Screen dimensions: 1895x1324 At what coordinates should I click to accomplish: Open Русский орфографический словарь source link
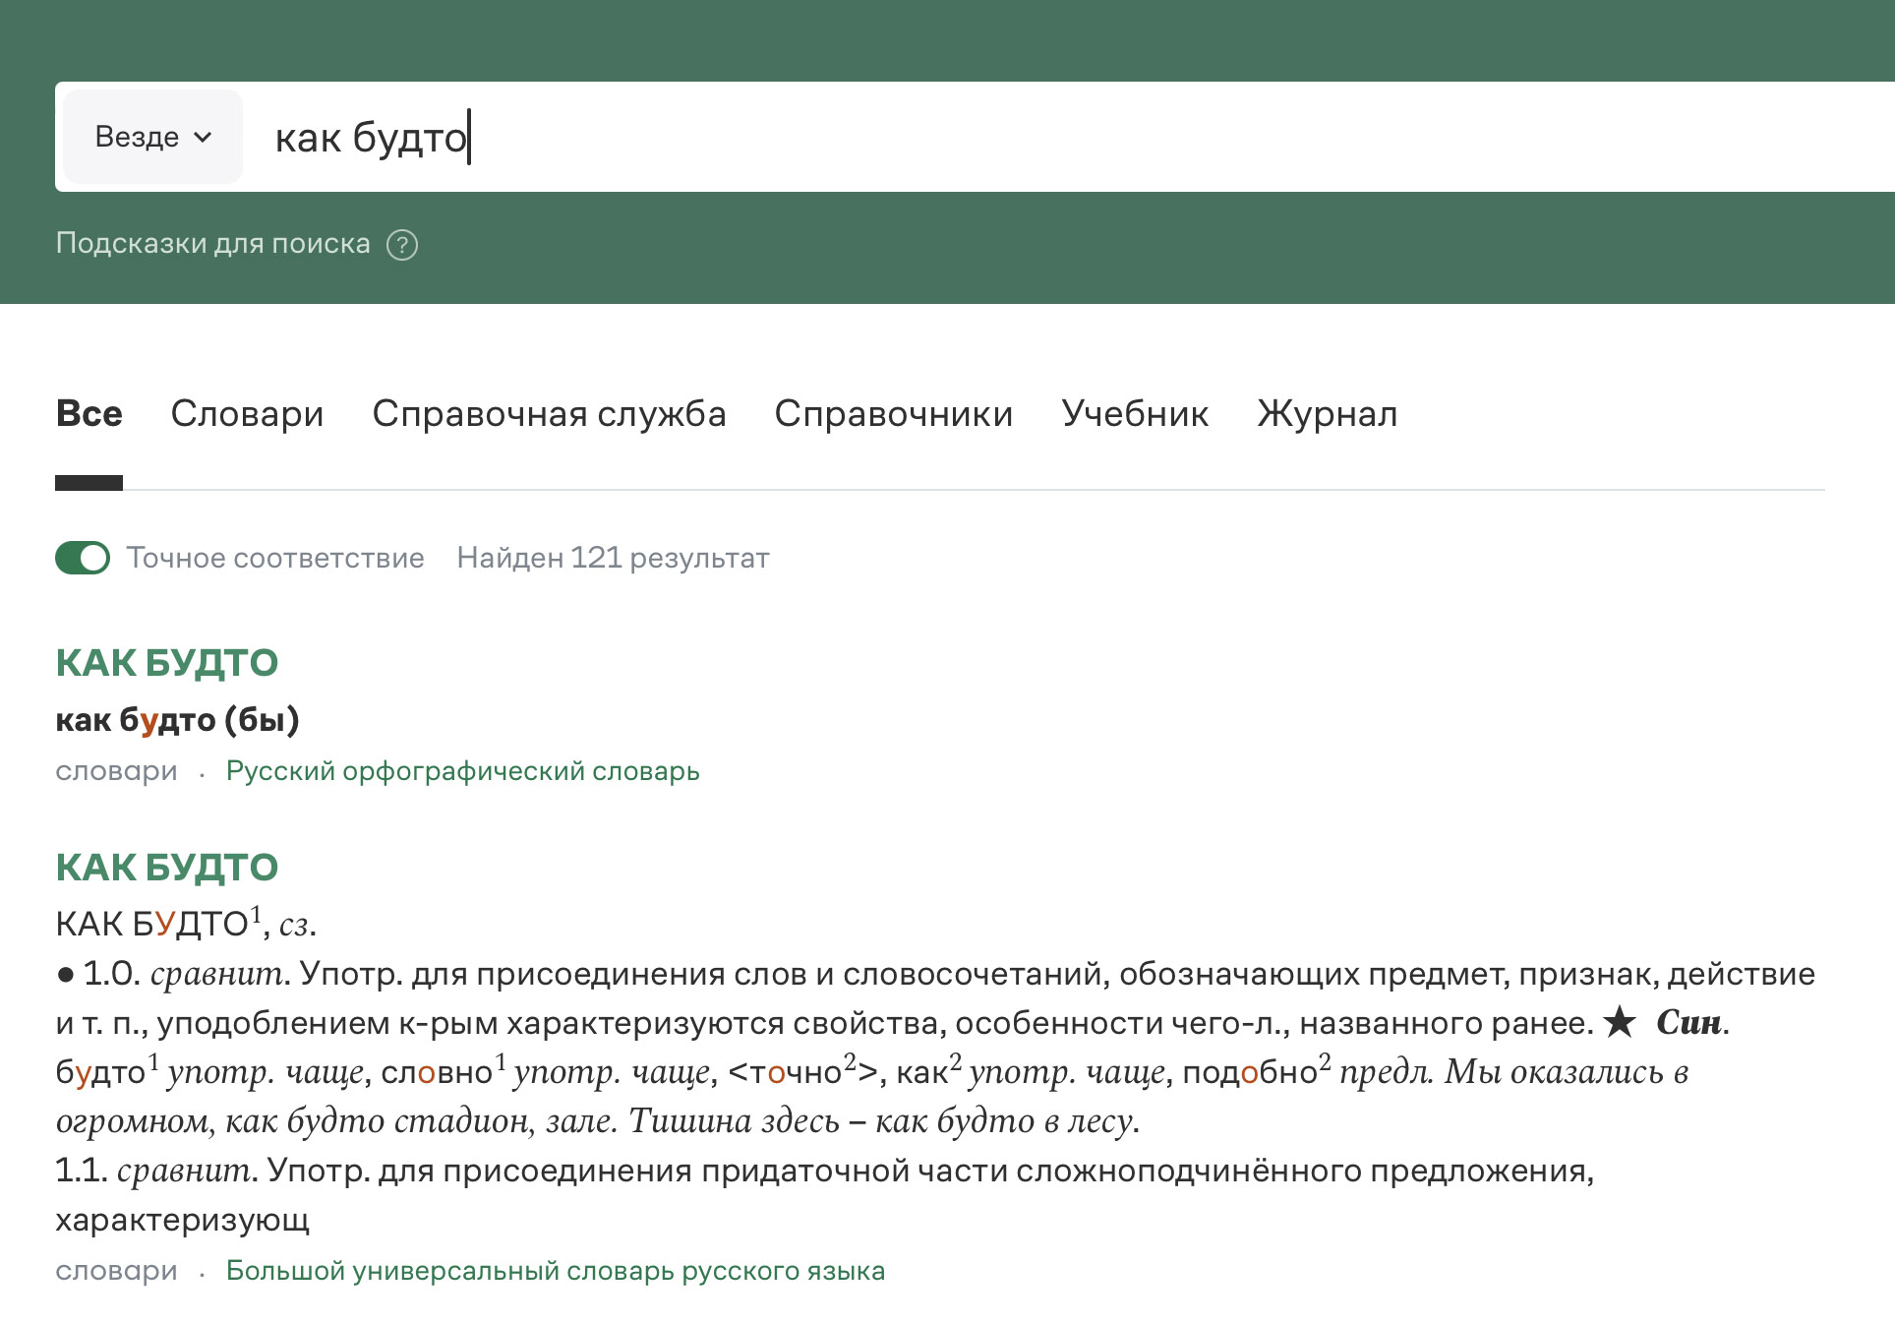(462, 771)
